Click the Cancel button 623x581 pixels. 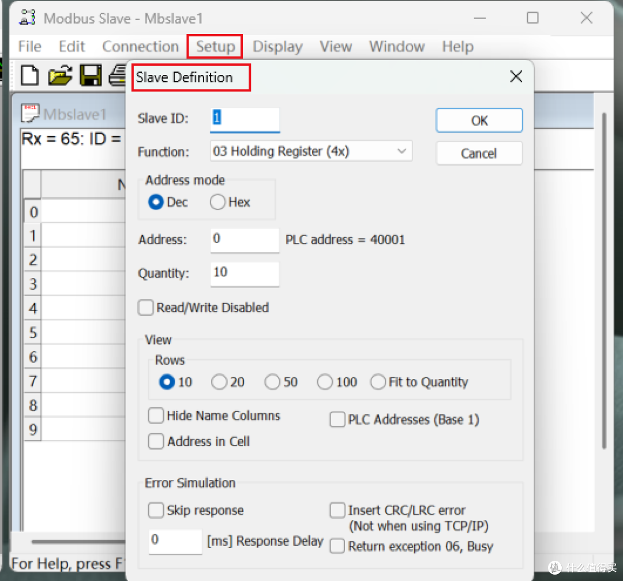pos(479,153)
